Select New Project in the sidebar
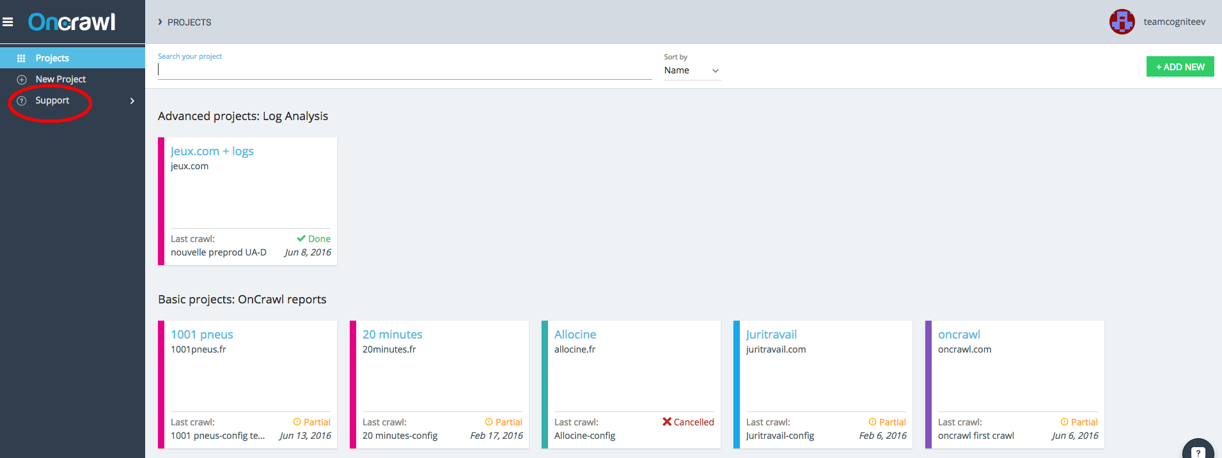 (73, 79)
